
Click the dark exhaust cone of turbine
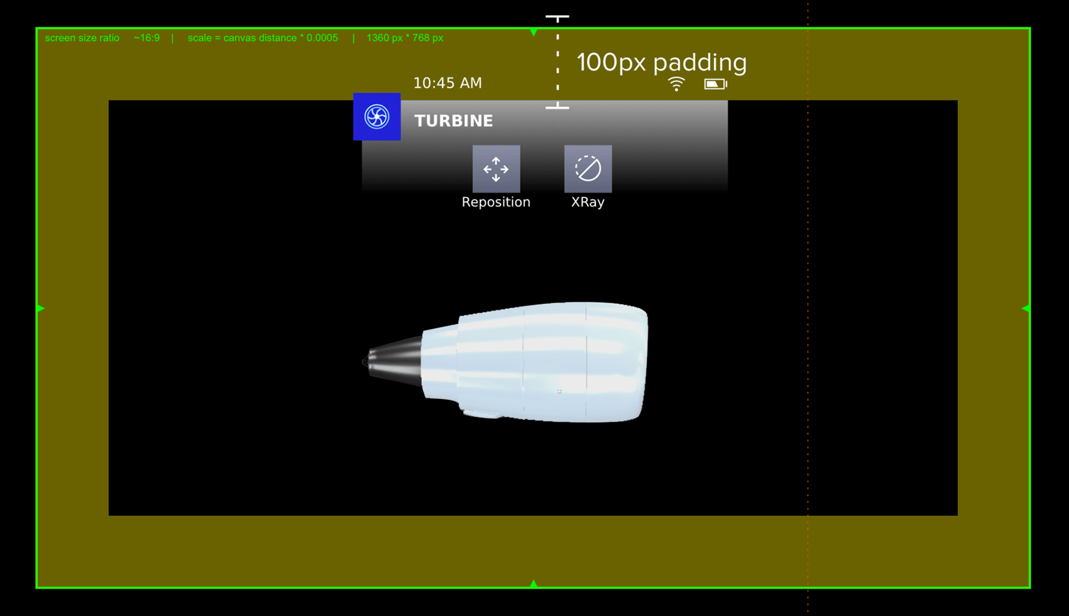[393, 361]
